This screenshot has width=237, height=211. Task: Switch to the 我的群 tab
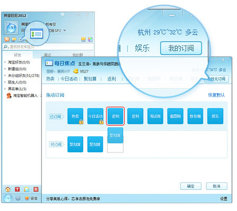coord(78,55)
